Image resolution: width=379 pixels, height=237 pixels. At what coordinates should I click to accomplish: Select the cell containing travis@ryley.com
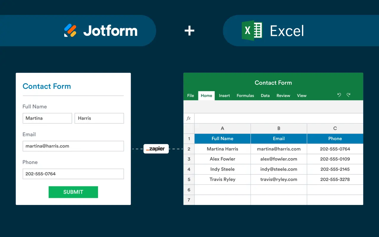279,180
